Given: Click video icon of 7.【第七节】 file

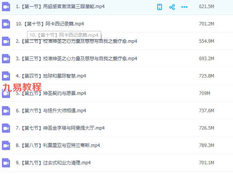Looking at the screenshot, I should tap(6, 128).
